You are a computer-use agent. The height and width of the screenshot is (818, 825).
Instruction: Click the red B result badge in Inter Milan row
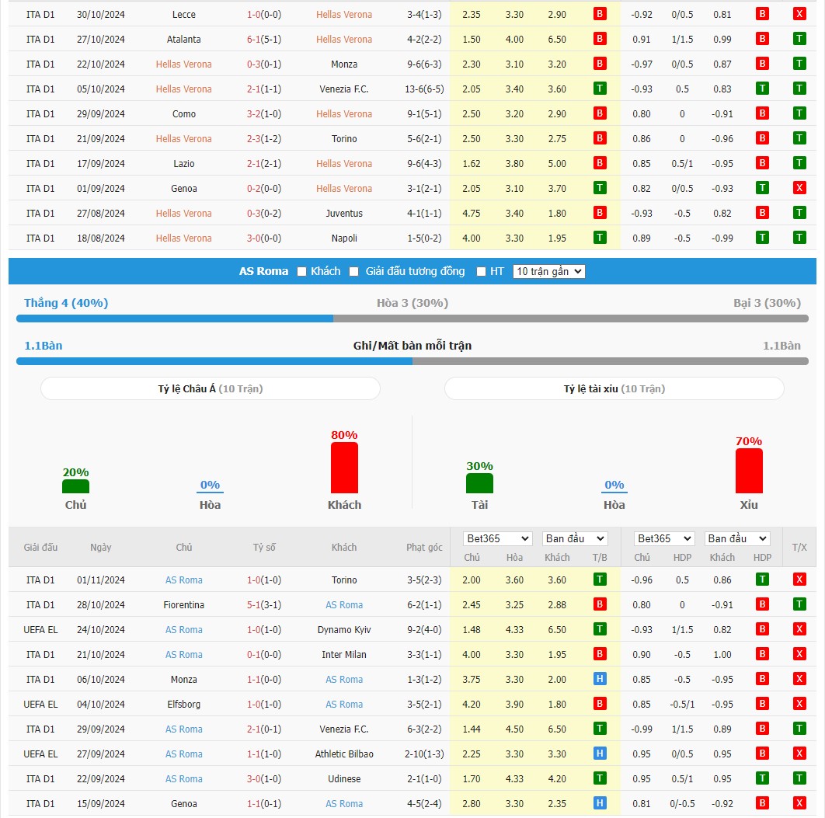pyautogui.click(x=599, y=654)
